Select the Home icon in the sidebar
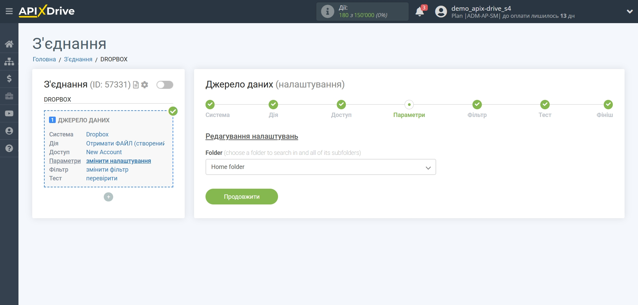638x305 pixels. tap(9, 44)
